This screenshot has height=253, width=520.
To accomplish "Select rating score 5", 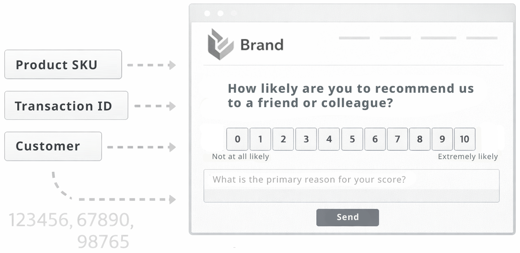I will [352, 139].
